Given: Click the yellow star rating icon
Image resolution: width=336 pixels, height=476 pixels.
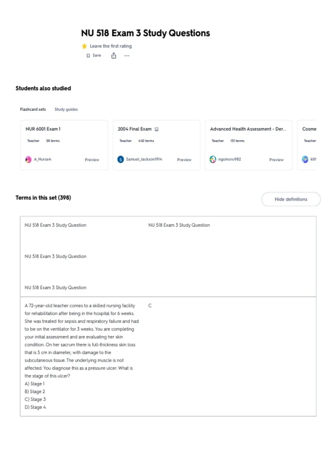Looking at the screenshot, I should click(x=84, y=46).
